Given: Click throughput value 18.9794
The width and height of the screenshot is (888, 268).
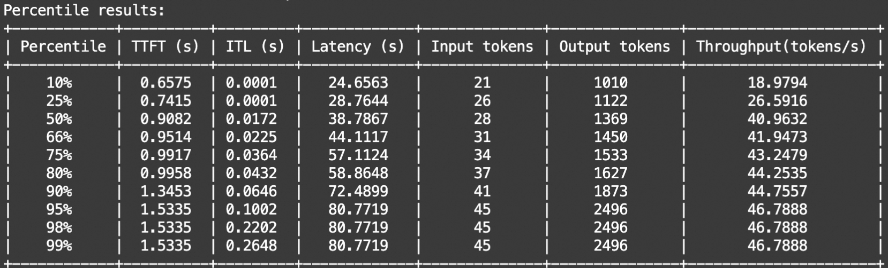Looking at the screenshot, I should coord(777,83).
